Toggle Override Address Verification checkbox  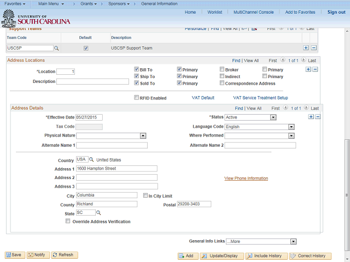[x=68, y=222]
